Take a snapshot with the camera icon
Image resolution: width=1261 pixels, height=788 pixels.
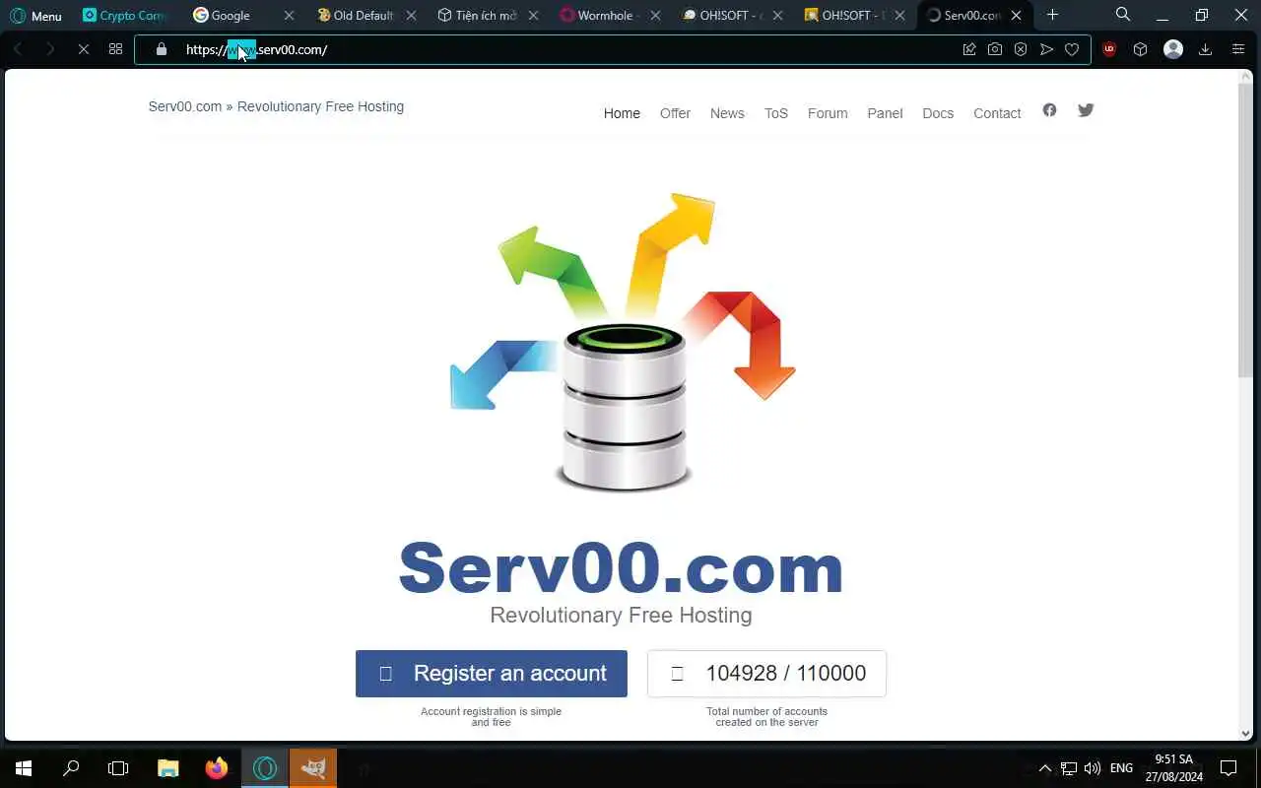click(995, 49)
